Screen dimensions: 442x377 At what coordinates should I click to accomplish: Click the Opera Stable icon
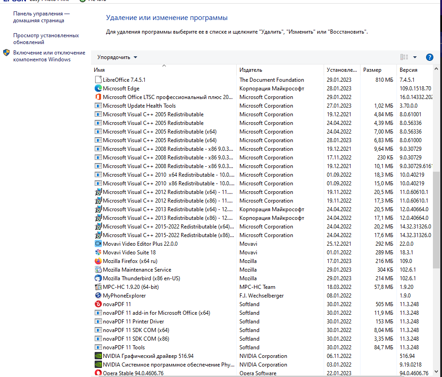[x=98, y=373]
